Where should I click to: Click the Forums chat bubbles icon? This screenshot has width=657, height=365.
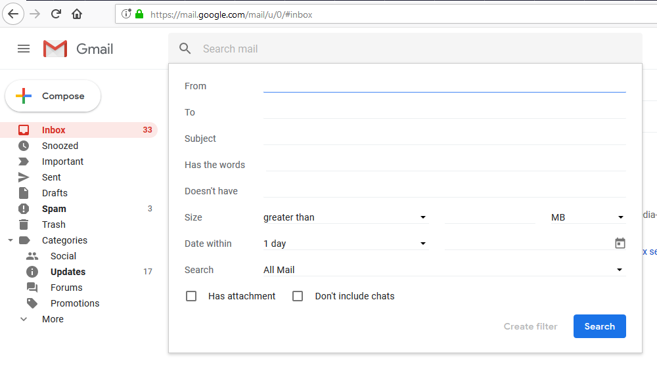pos(32,287)
